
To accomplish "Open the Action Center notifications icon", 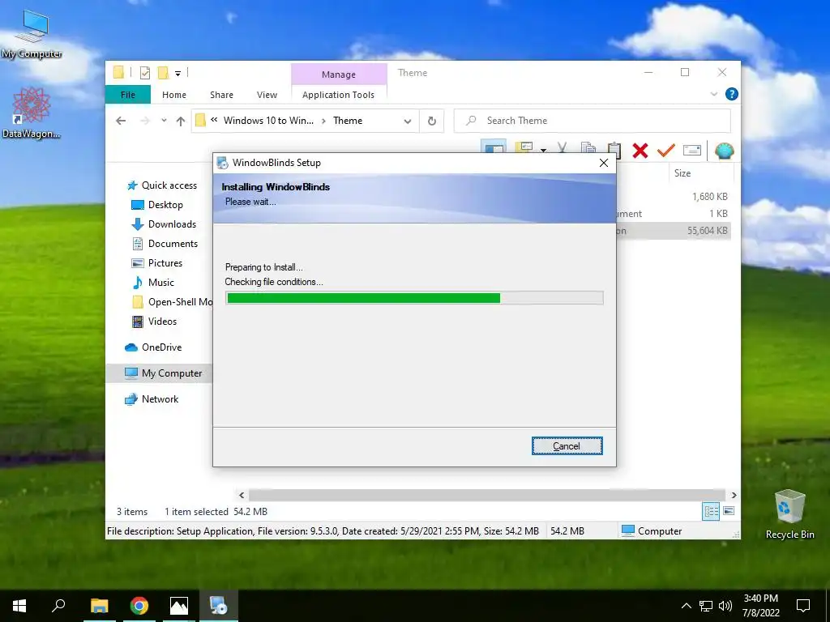I will [803, 606].
